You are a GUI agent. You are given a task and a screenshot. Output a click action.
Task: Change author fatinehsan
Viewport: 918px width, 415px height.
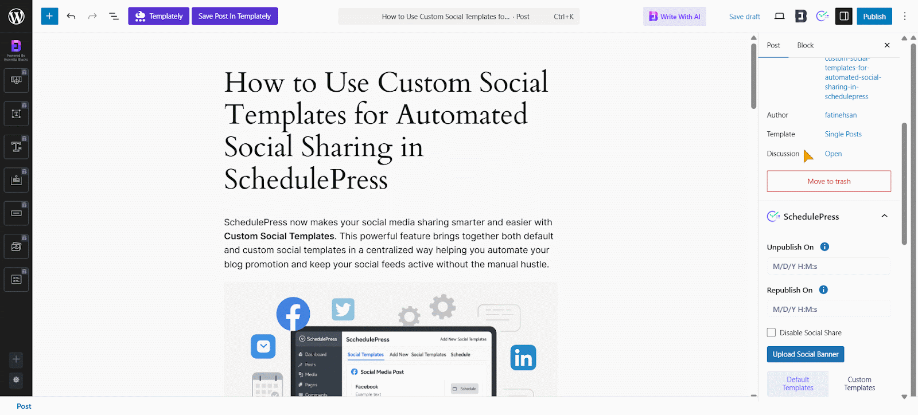coord(841,115)
